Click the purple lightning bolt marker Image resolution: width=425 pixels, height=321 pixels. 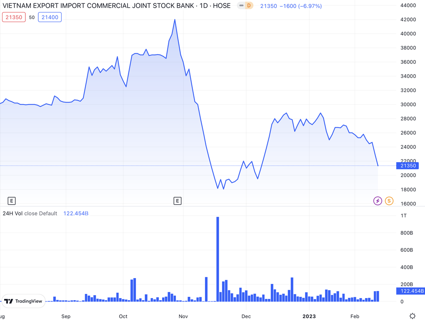(377, 201)
